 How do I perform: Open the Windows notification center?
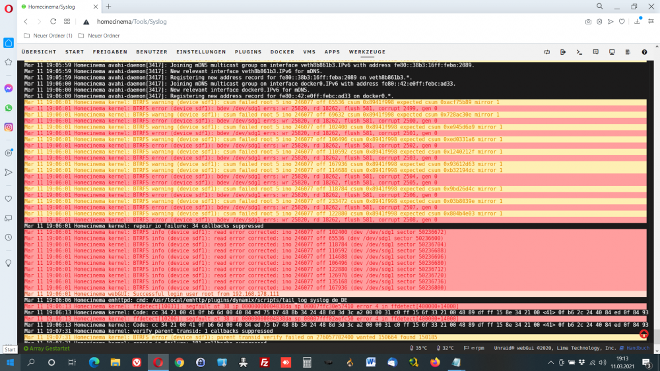(x=647, y=362)
